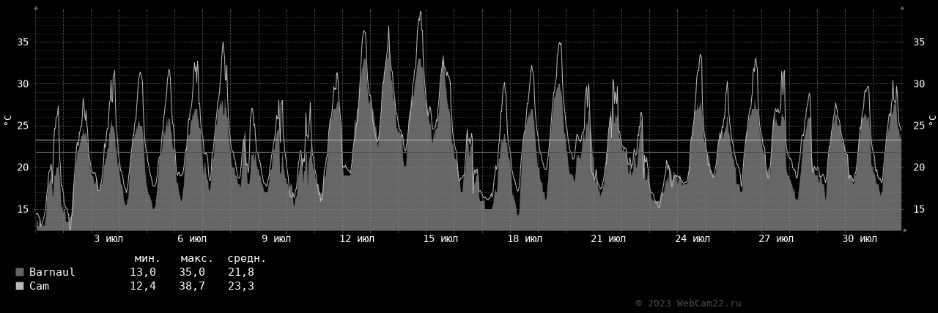
Task: Click the right °C axis unit label
Action: tap(931, 120)
